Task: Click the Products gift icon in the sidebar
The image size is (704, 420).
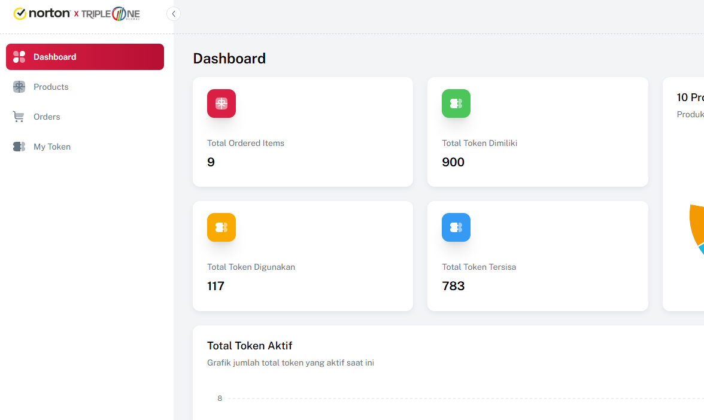Action: click(19, 87)
